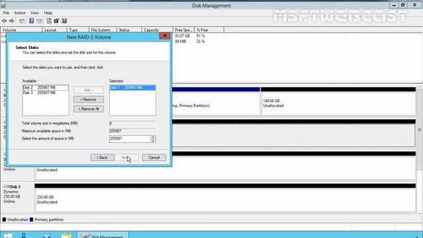This screenshot has height=238, width=423.
Task: Open the View menu
Action: pos(34,13)
